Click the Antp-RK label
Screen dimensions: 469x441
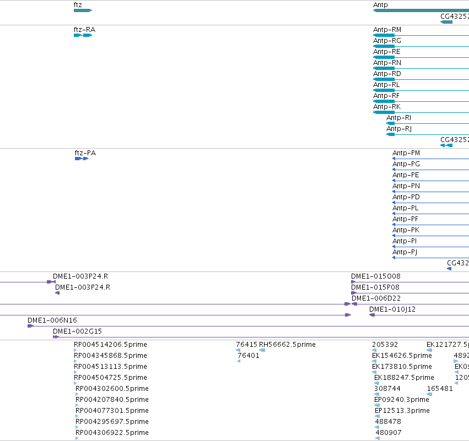click(x=387, y=107)
